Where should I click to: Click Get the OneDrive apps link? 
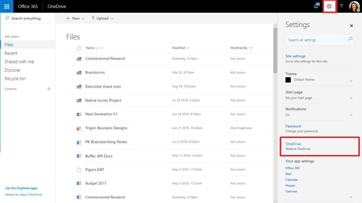21,188
